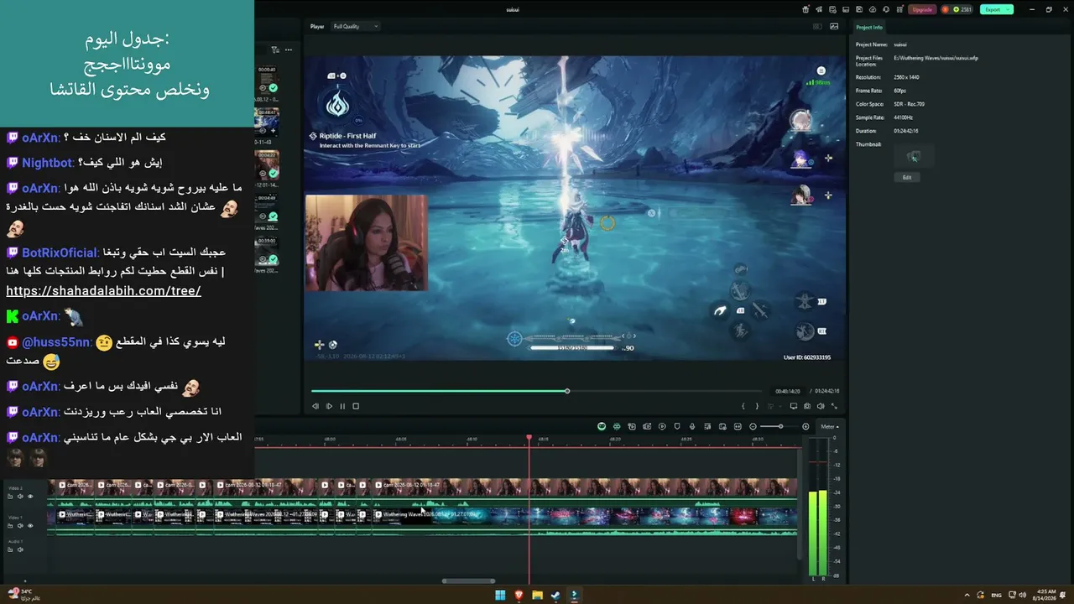Open the ENG language switcher
1074x604 pixels.
coord(996,596)
